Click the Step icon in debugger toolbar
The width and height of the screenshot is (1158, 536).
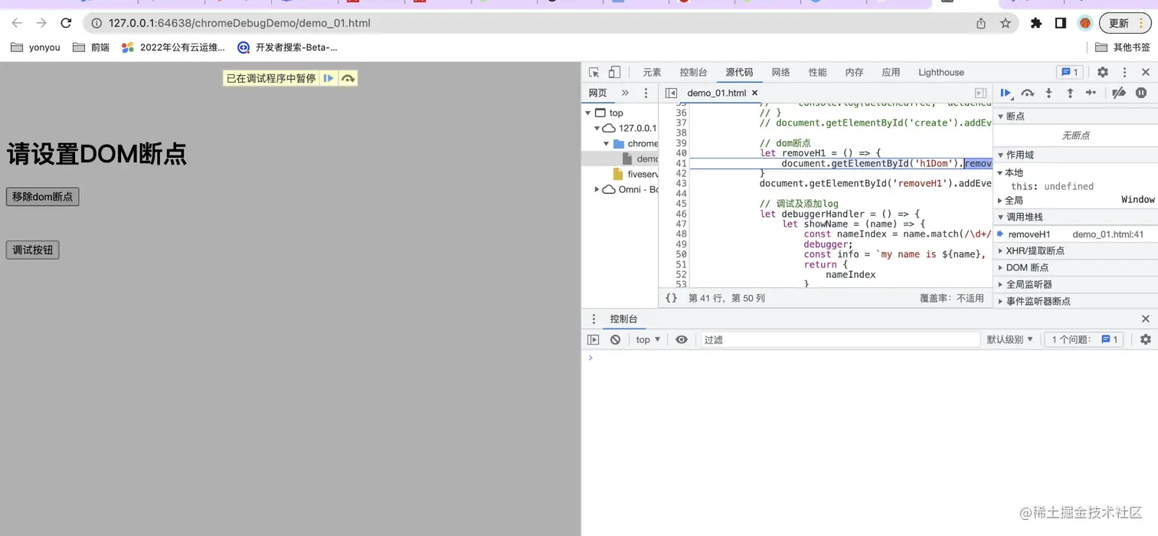1091,93
